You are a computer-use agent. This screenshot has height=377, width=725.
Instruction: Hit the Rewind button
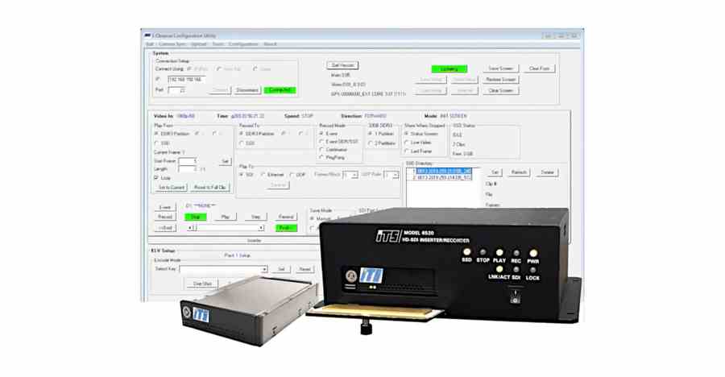pos(285,217)
